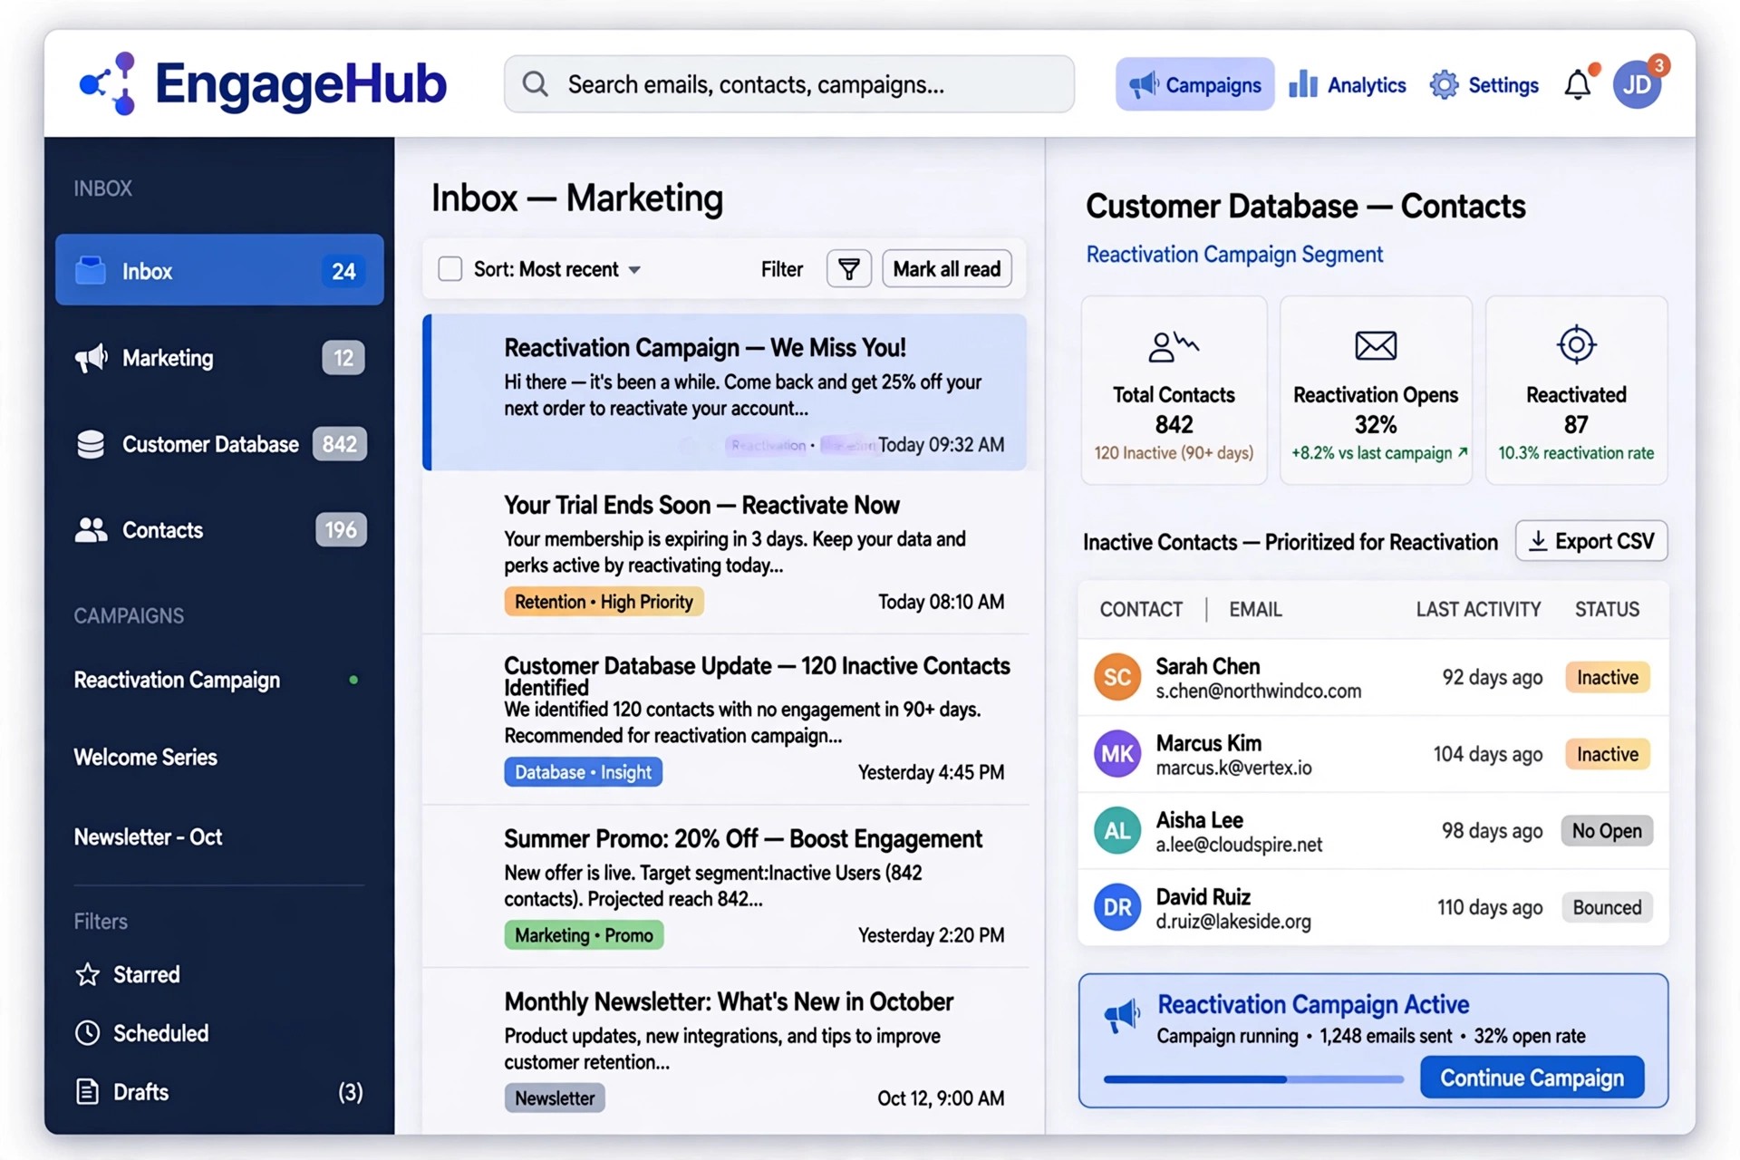Click the Drafts document icon
Screen dimensions: 1740x1160
(88, 1092)
